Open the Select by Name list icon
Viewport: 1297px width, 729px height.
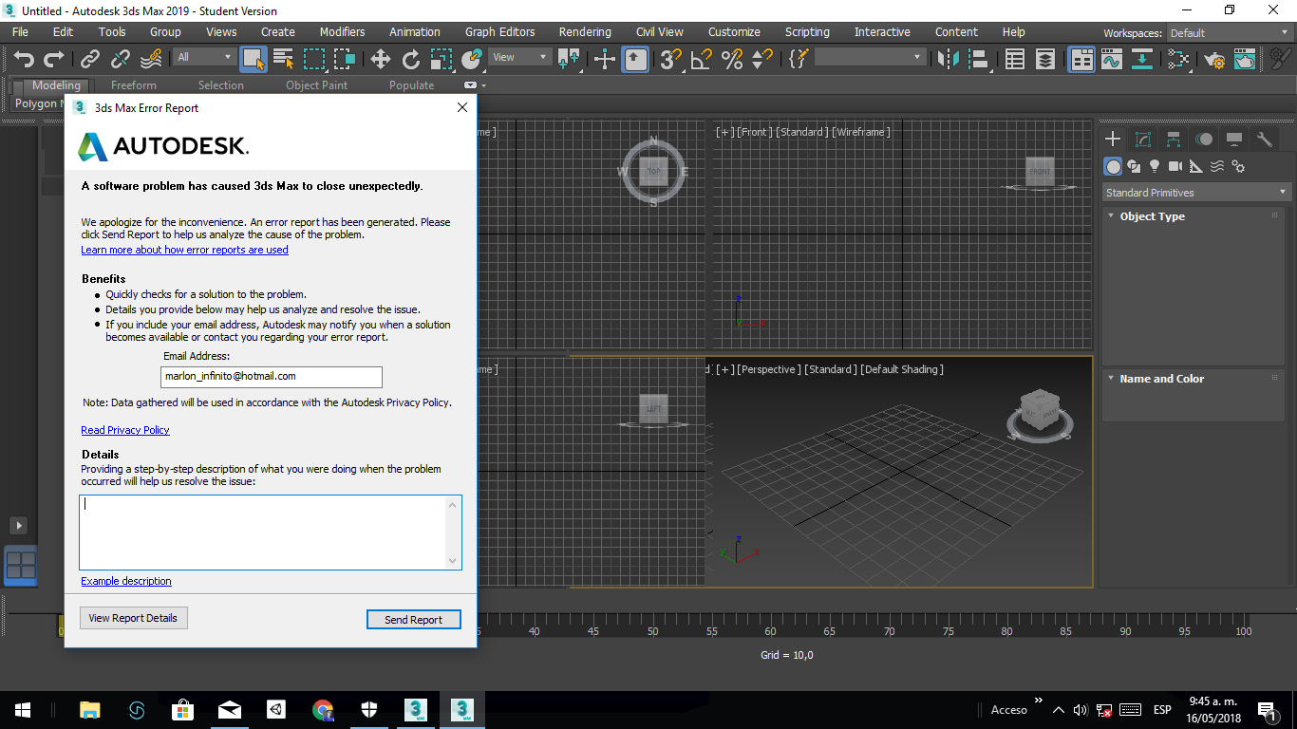click(284, 60)
